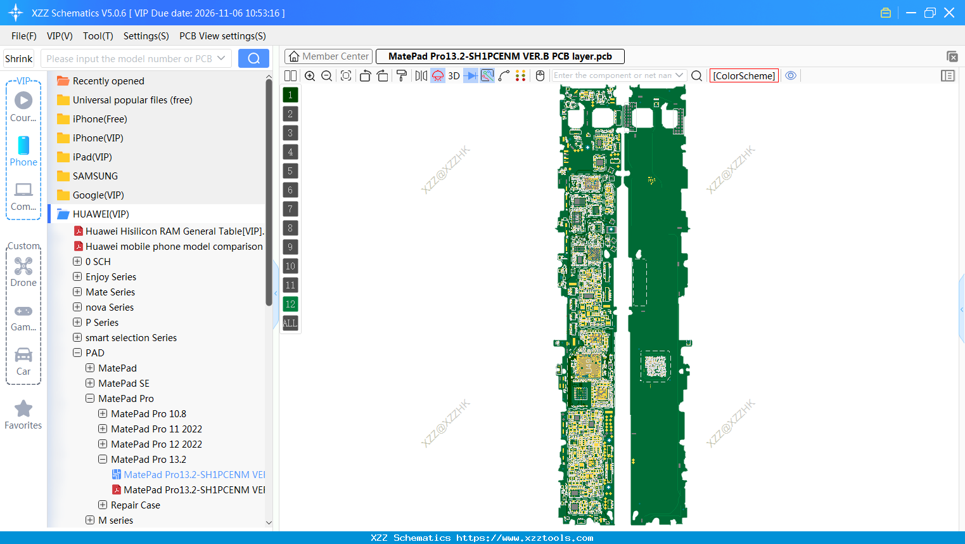Select the diode measurement mode tool

coord(470,75)
